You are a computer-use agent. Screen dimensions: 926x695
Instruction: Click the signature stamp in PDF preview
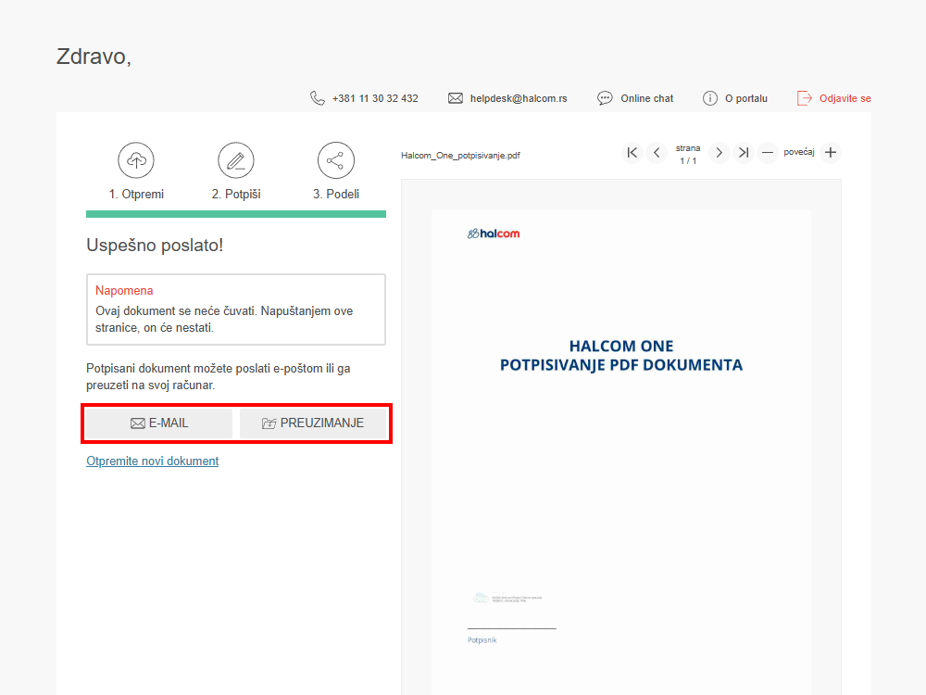pyautogui.click(x=507, y=598)
